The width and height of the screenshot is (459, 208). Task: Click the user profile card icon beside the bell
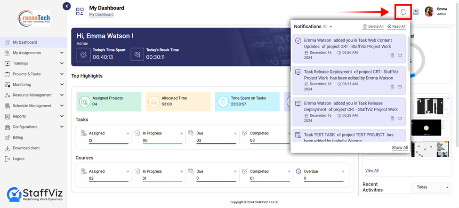click(x=416, y=12)
